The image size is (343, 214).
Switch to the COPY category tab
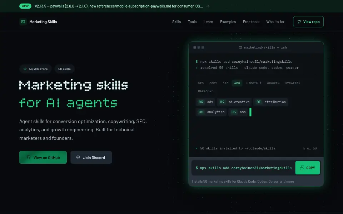(x=213, y=83)
